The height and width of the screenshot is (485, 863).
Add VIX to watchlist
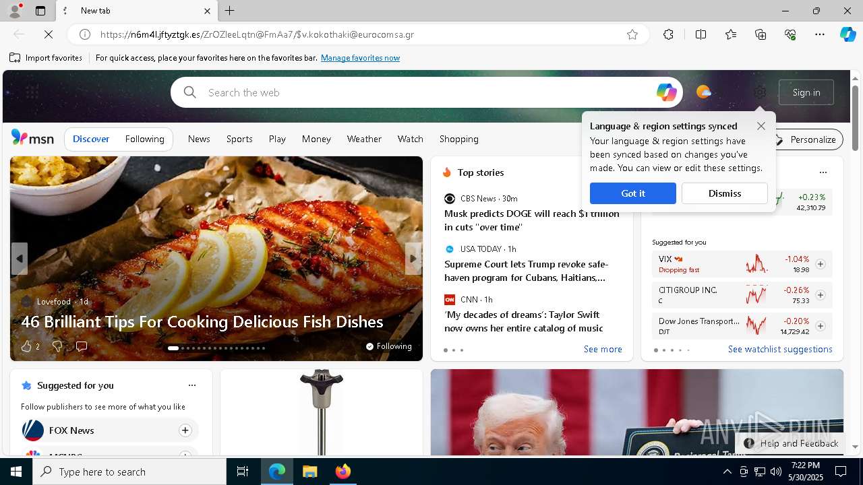click(x=820, y=264)
